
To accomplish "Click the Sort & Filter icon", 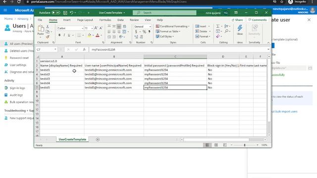I will tap(226, 26).
